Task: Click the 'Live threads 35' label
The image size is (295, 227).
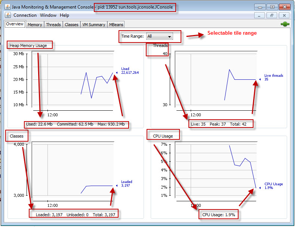Action: pyautogui.click(x=274, y=77)
